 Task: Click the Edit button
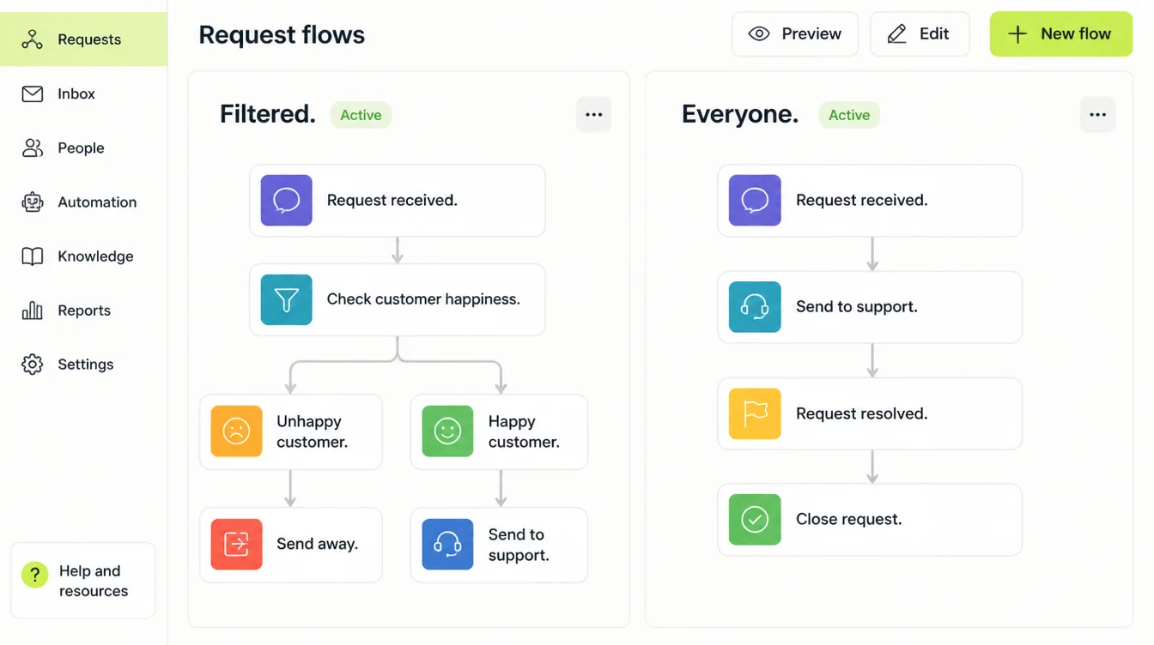(920, 34)
